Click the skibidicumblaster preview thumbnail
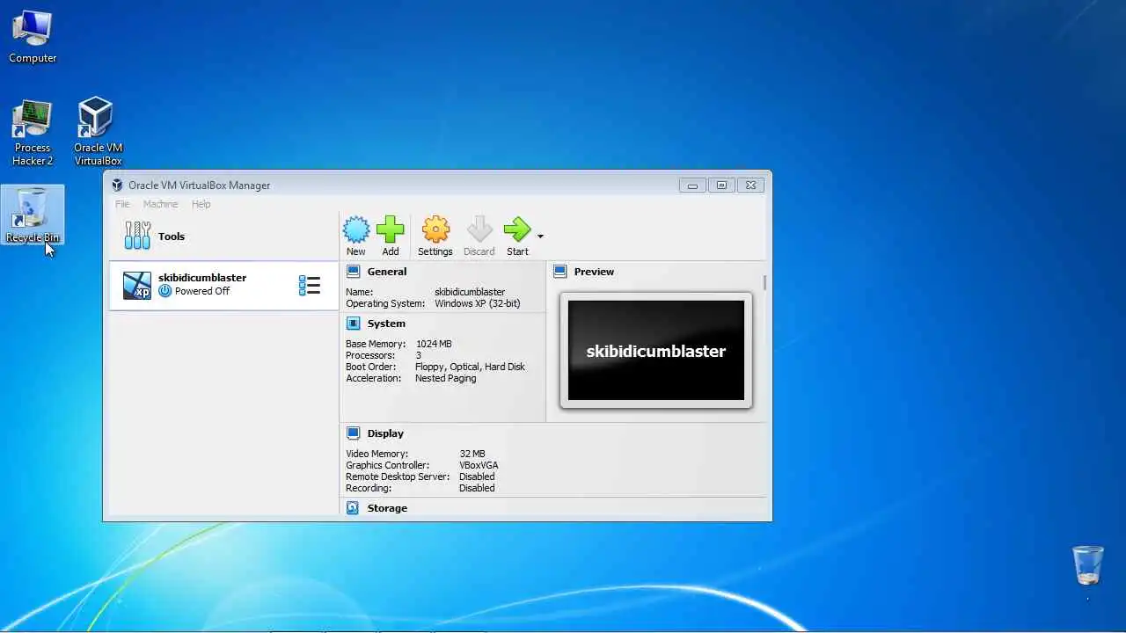This screenshot has height=633, width=1126. (656, 350)
